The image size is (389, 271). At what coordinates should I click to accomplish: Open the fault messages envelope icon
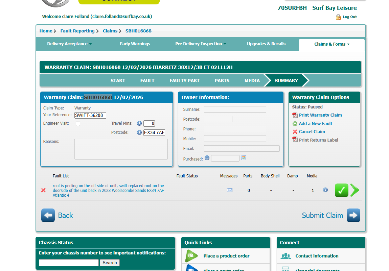[x=230, y=190]
